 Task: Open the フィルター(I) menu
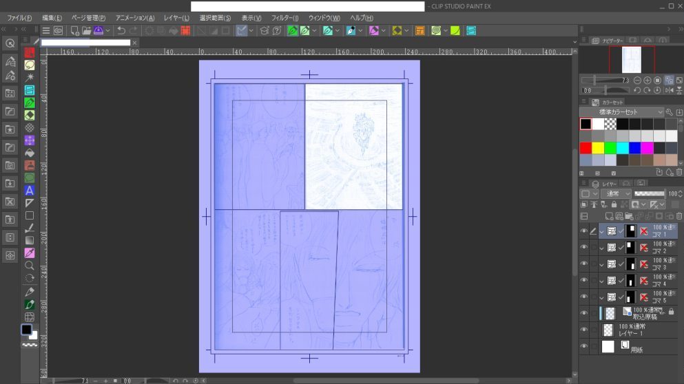coord(284,17)
